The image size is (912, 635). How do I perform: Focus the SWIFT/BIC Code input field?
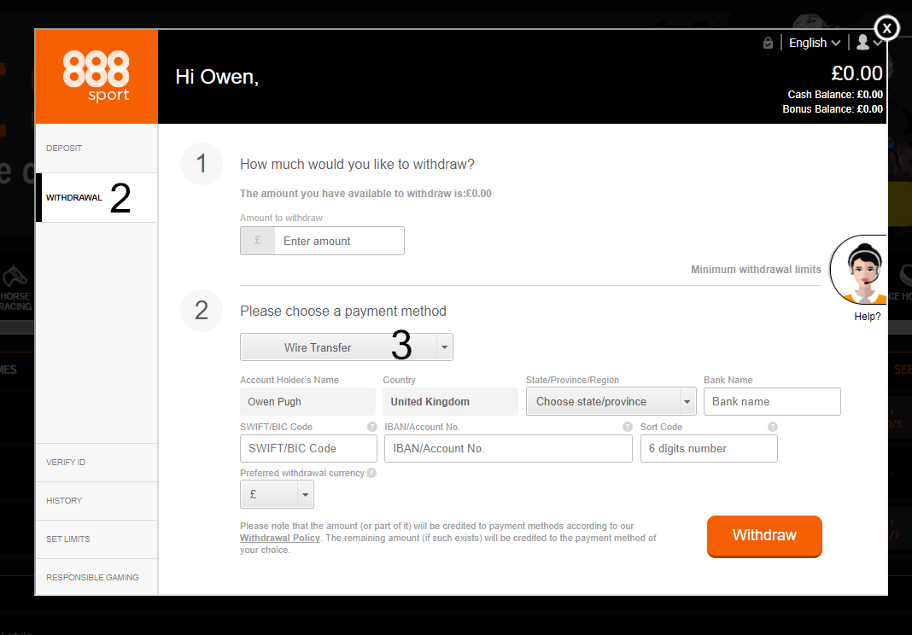308,448
